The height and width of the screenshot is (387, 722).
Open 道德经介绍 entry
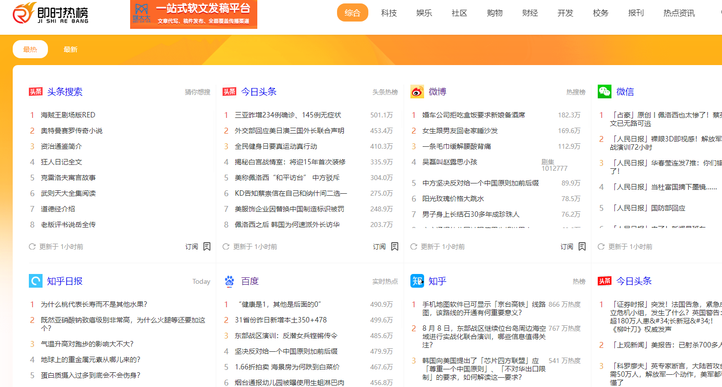[x=58, y=209]
